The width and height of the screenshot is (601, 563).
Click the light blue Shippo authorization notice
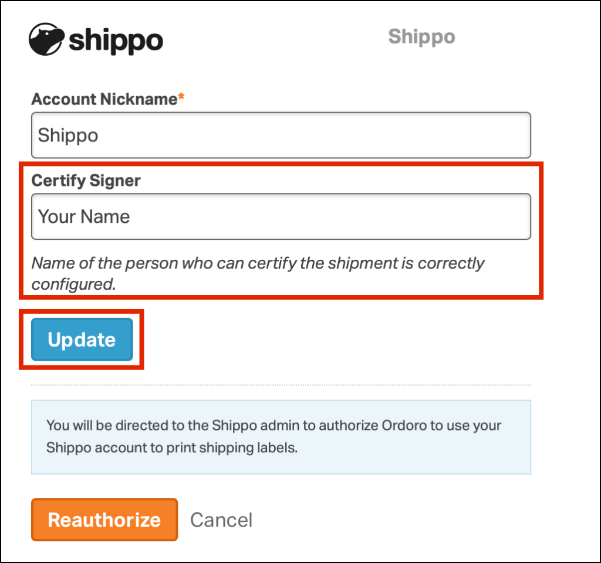281,437
